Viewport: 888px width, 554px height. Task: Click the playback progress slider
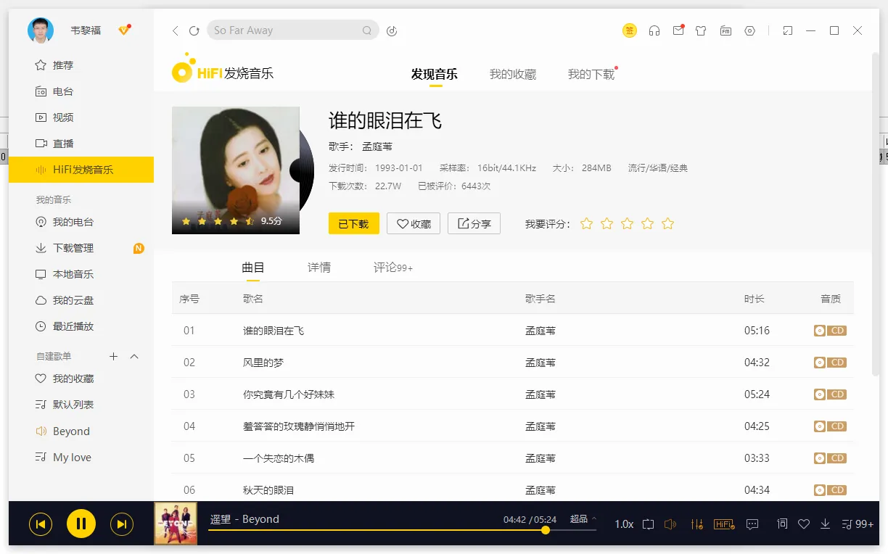pos(545,530)
